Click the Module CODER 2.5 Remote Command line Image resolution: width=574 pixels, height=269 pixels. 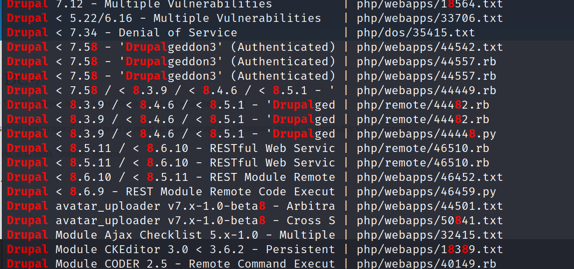pos(171,263)
